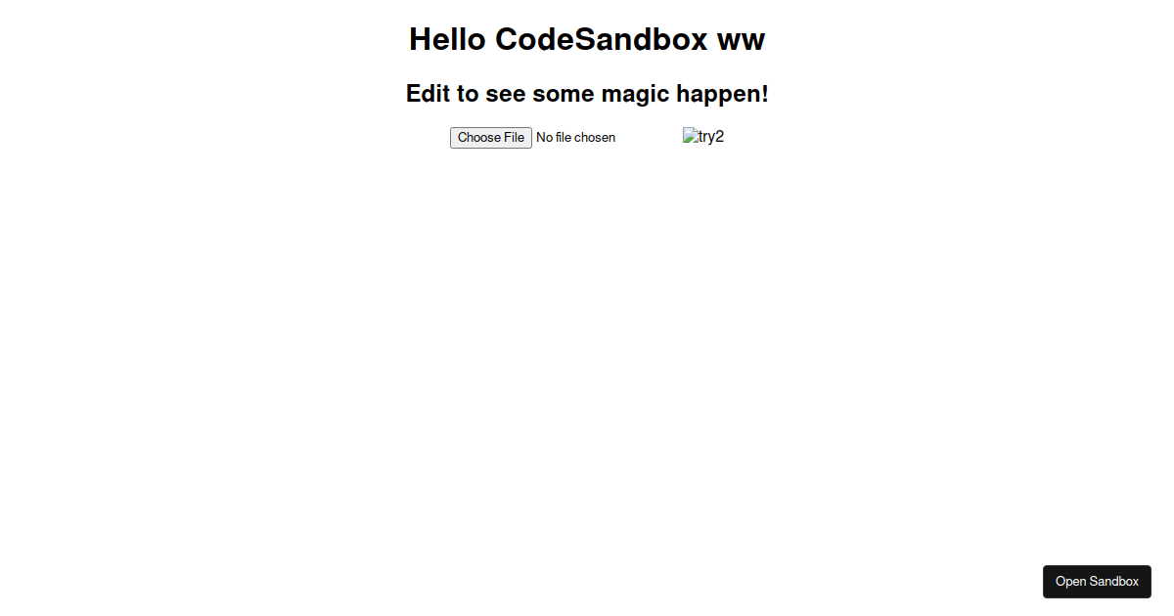Click the word Hello in the title
The image size is (1174, 616).
[x=447, y=39]
